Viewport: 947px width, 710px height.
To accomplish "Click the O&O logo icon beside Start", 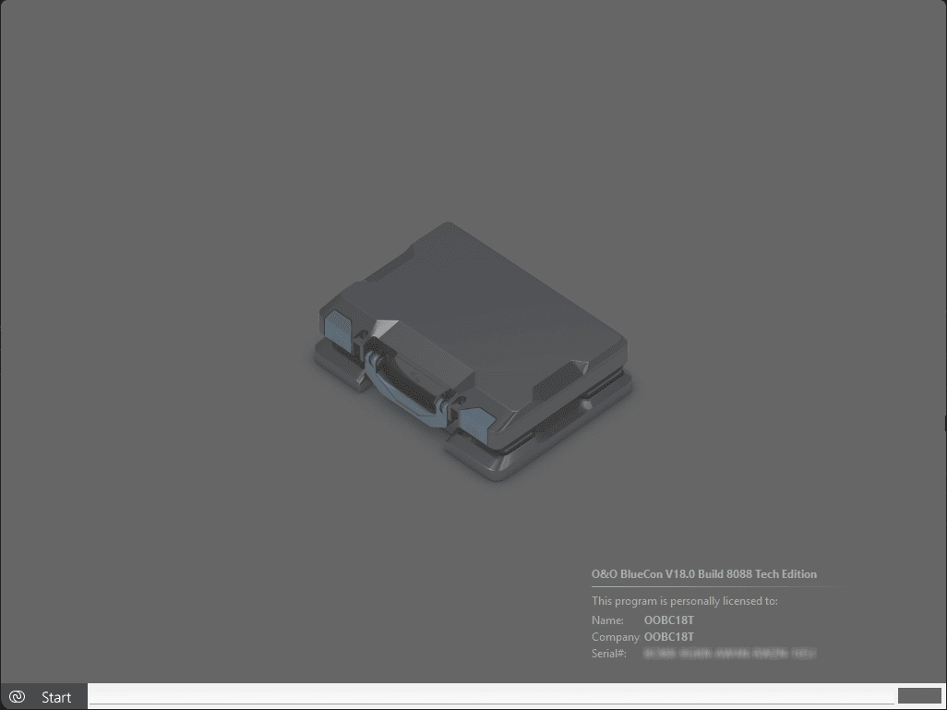I will point(17,697).
